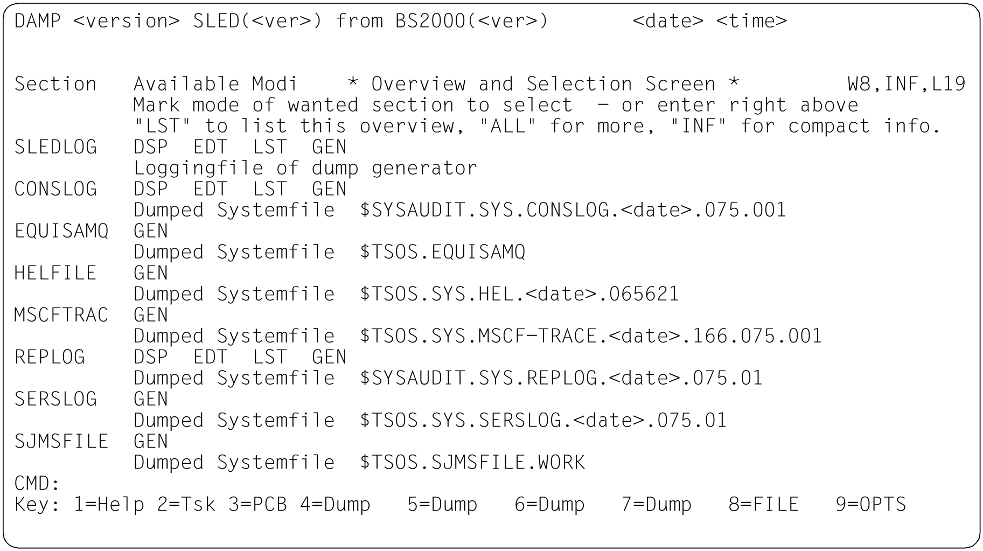
Task: Select the 8=FILE key option
Action: tap(763, 505)
